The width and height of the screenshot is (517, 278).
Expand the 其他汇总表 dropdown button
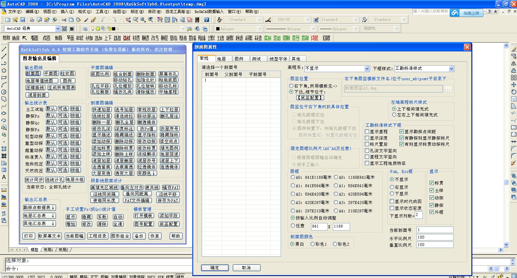39,223
